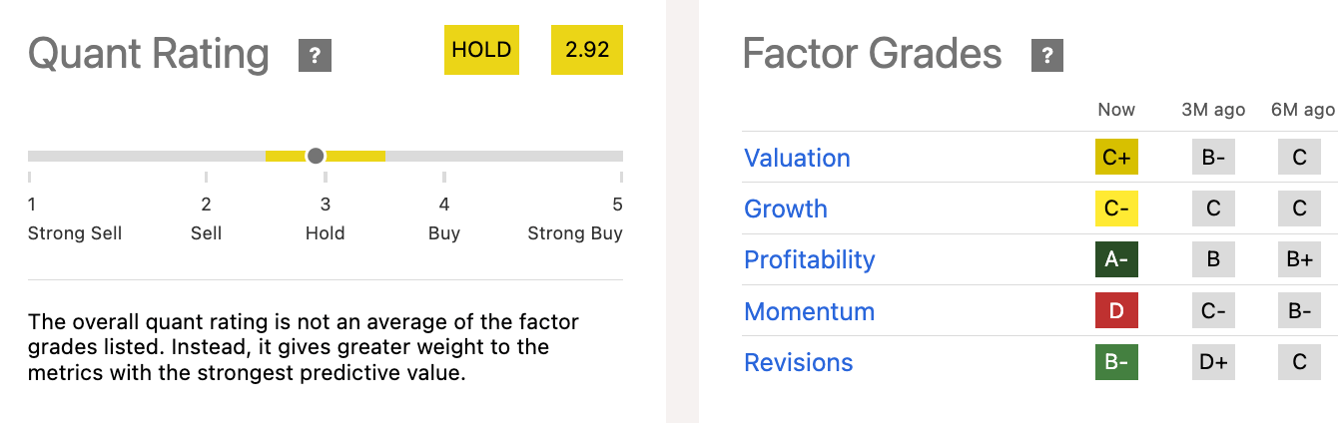Click the Valuation B- grade from 3M ago
Screen dimensions: 1342x423
click(1213, 158)
